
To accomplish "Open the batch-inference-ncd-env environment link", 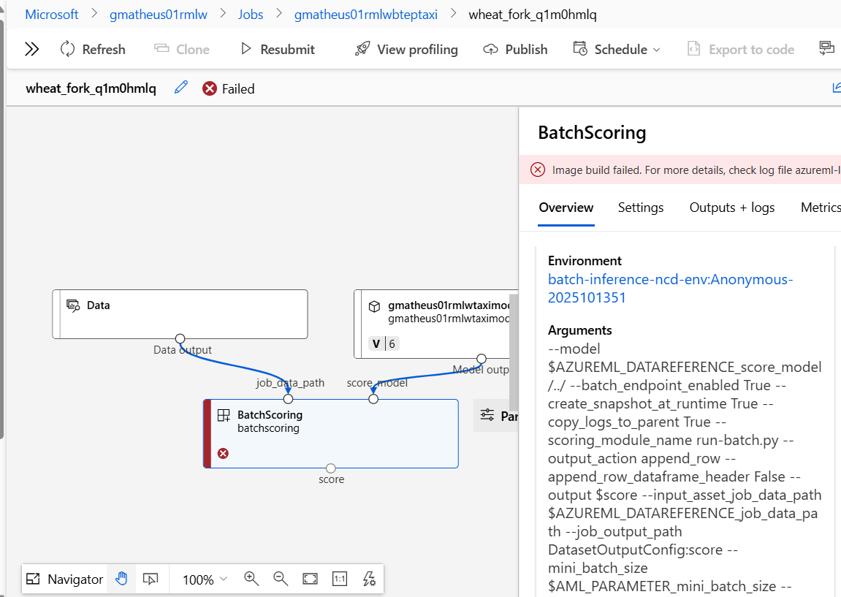I will click(670, 289).
